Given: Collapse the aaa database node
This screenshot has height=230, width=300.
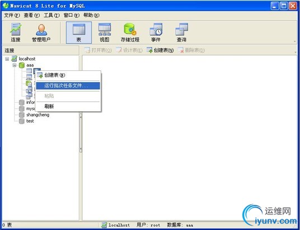Looking at the screenshot, I should [x=15, y=65].
